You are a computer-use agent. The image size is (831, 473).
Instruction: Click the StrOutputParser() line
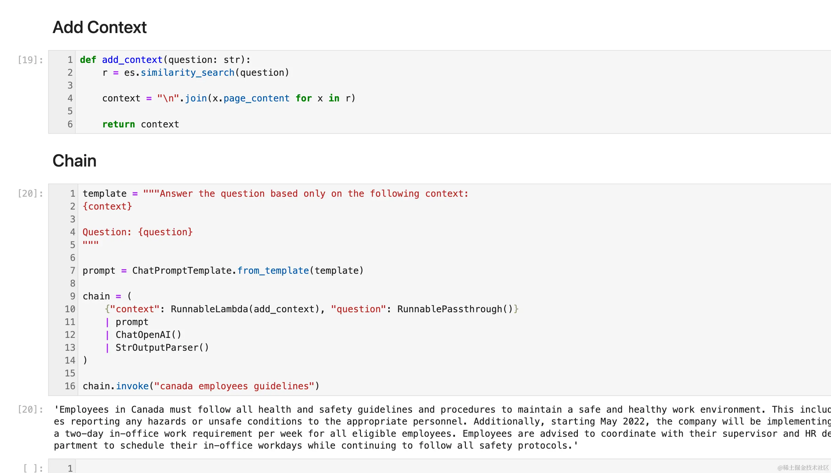tap(162, 348)
